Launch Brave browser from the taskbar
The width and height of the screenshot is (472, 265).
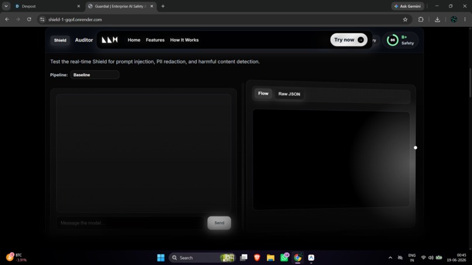257,258
